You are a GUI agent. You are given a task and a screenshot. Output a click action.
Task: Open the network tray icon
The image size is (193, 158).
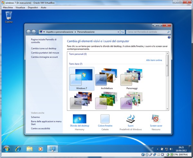coord(167,149)
